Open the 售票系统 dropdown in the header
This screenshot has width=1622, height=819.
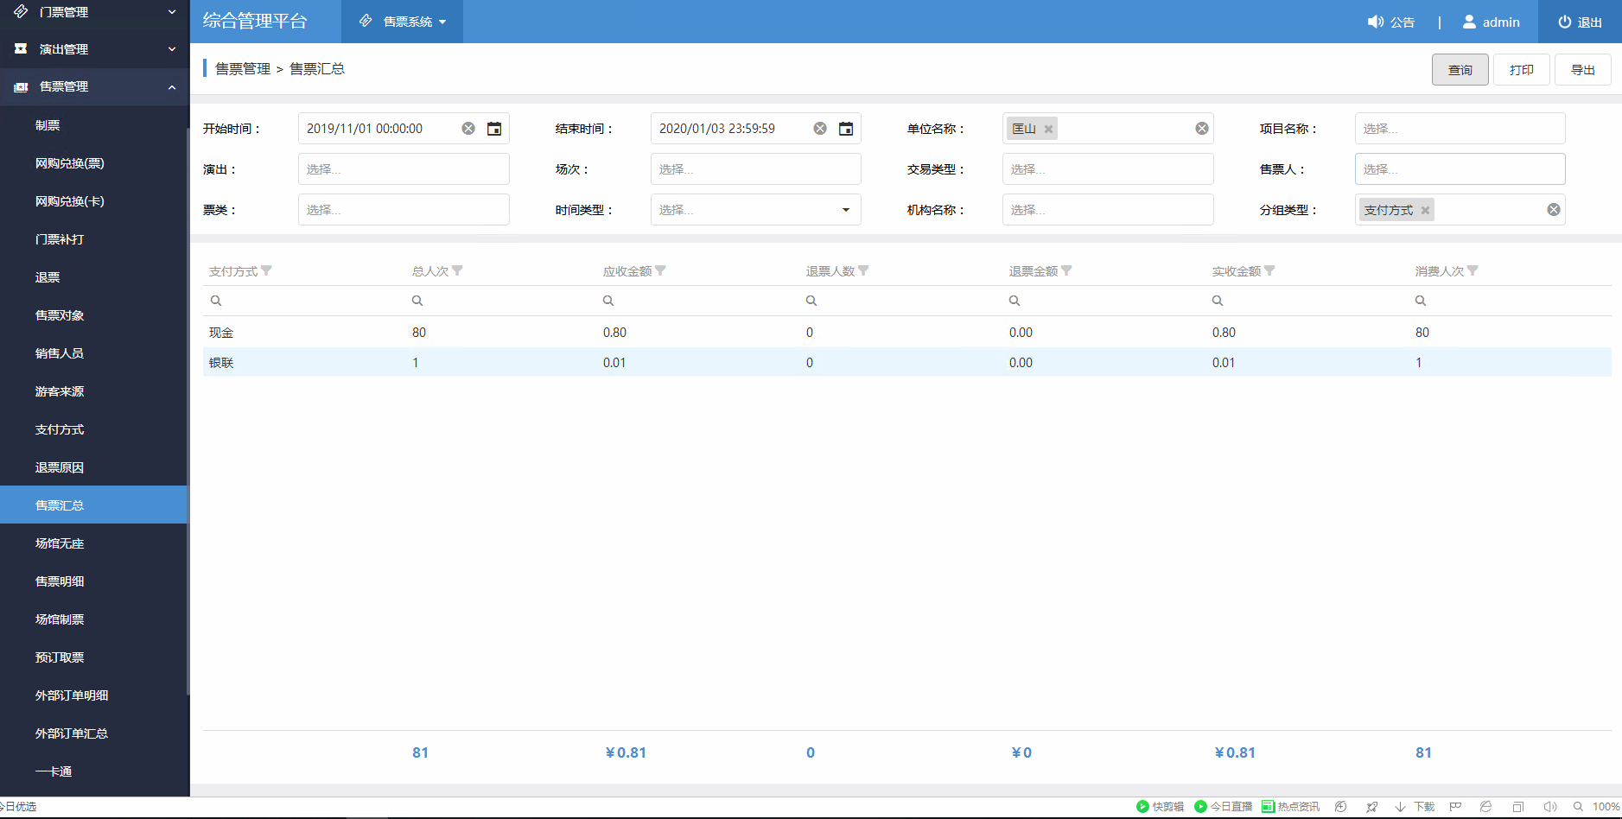pyautogui.click(x=402, y=22)
